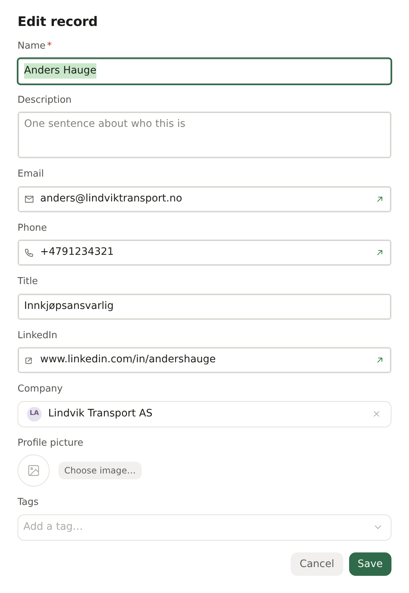This screenshot has height=593, width=409.
Task: Select the Title field Innkjøpsansvarlig
Action: coord(204,307)
